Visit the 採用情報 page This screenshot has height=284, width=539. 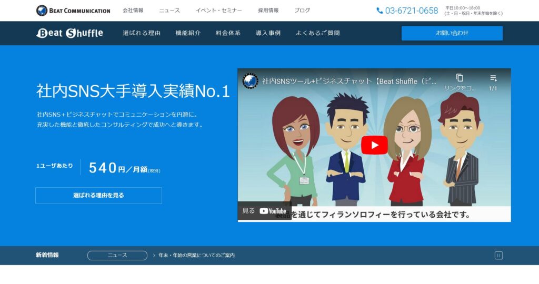(268, 11)
